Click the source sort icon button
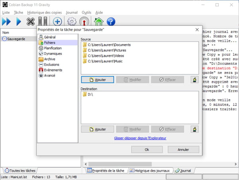 click(x=195, y=79)
